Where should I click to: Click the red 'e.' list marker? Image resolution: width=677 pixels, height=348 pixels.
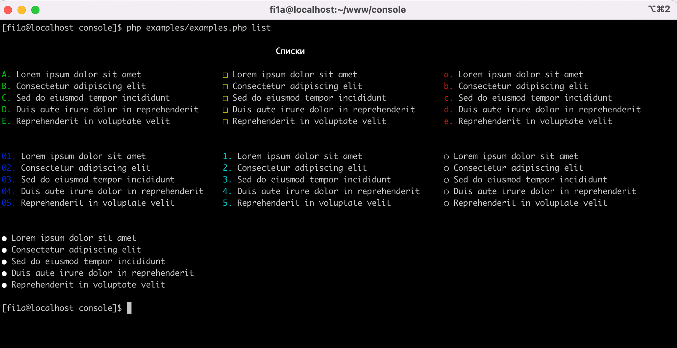tap(448, 122)
